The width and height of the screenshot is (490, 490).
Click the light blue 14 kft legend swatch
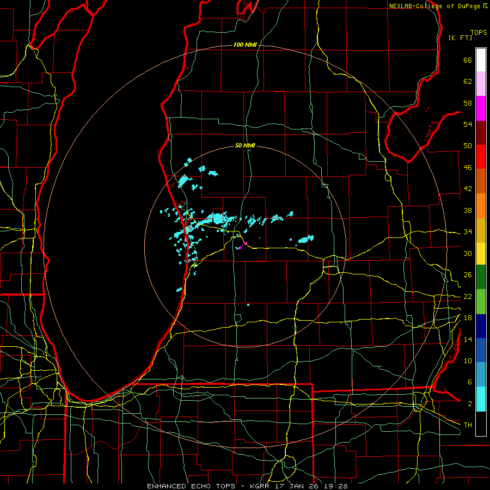[481, 375]
